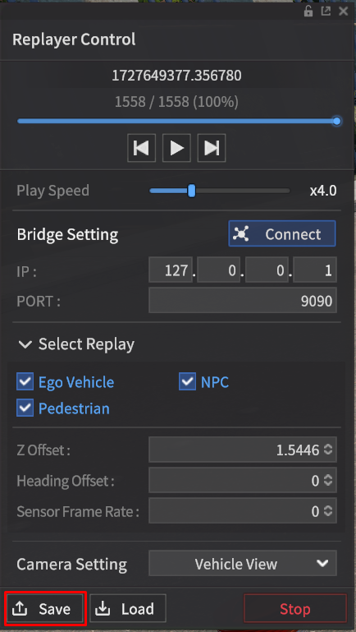Pop out the Replayer Control panel
The image size is (356, 632).
tap(326, 12)
